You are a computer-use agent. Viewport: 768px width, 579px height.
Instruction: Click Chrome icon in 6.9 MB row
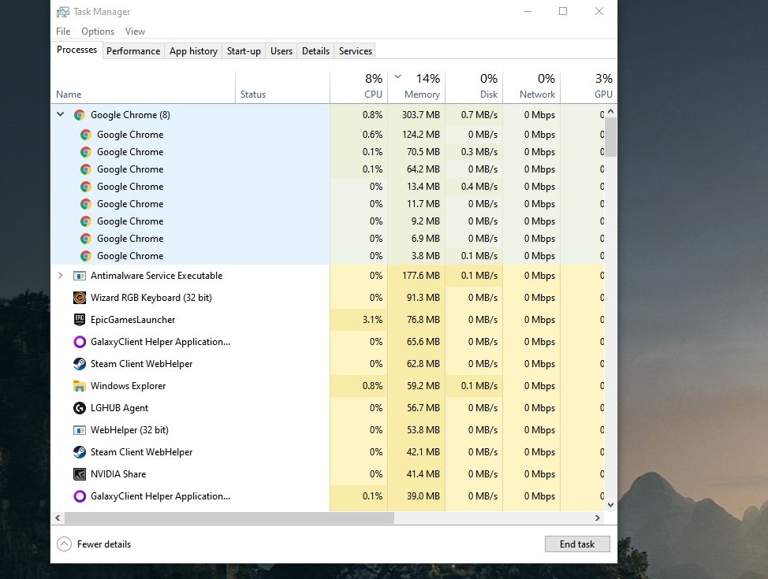[x=86, y=239]
